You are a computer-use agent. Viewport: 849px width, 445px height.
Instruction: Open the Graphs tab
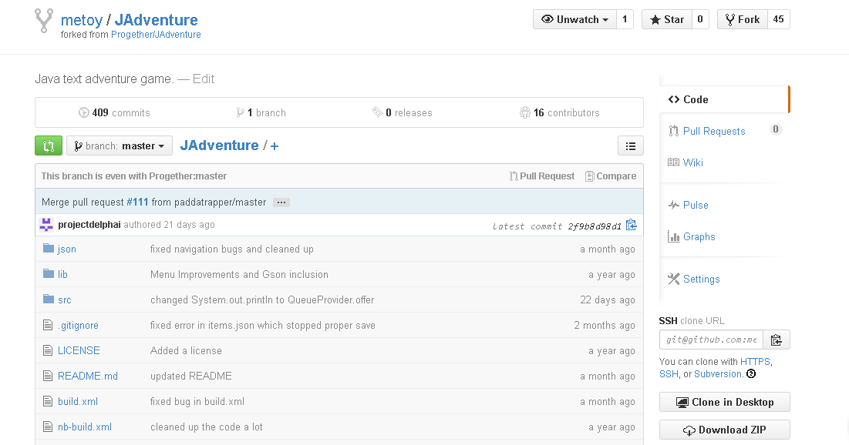[699, 236]
